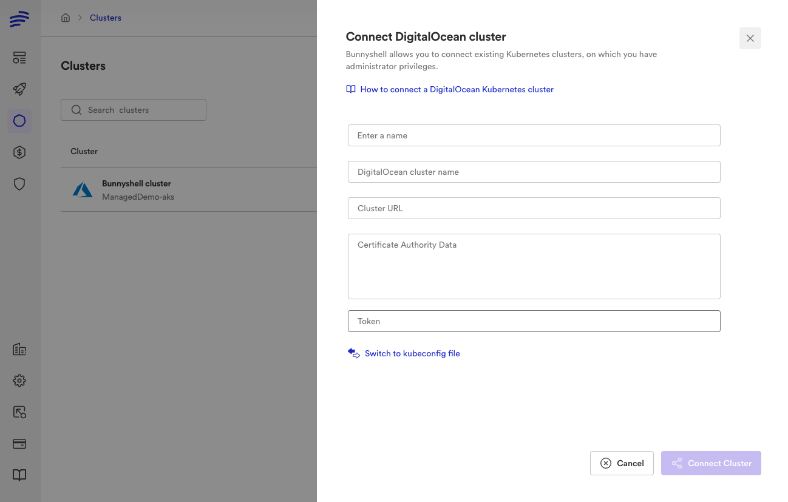Focus the Cluster URL field
The width and height of the screenshot is (788, 502).
(x=534, y=208)
